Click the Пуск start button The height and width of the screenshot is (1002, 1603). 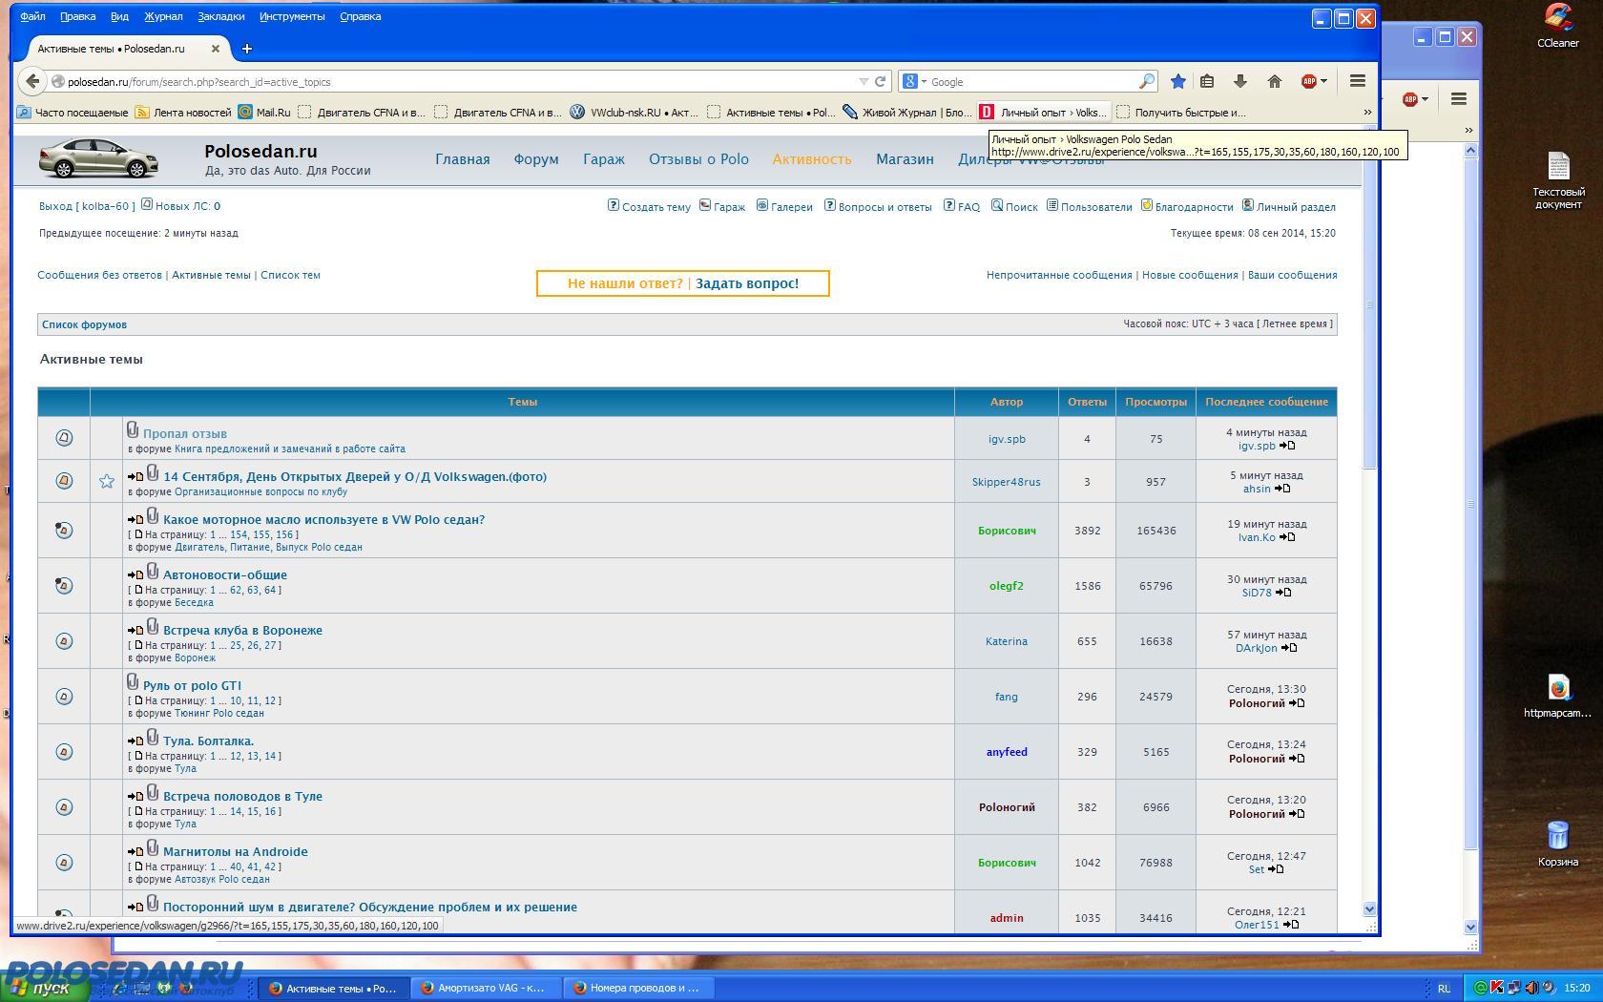(44, 989)
